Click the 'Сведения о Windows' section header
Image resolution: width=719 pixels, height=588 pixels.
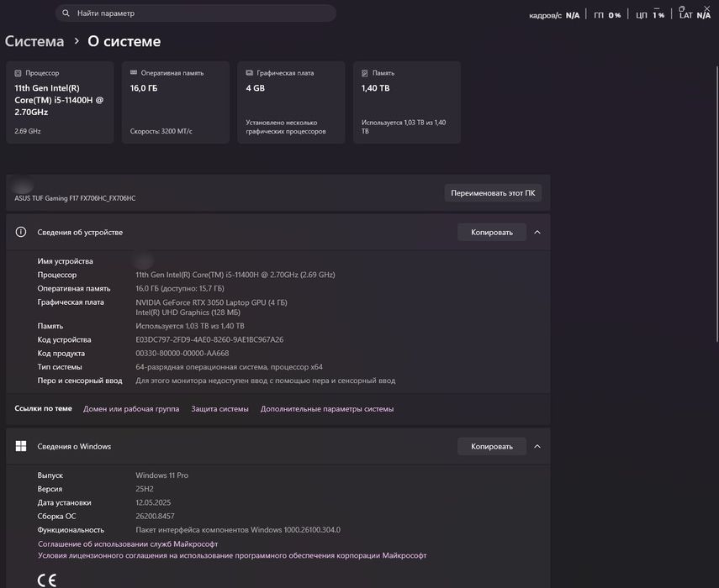[278, 446]
